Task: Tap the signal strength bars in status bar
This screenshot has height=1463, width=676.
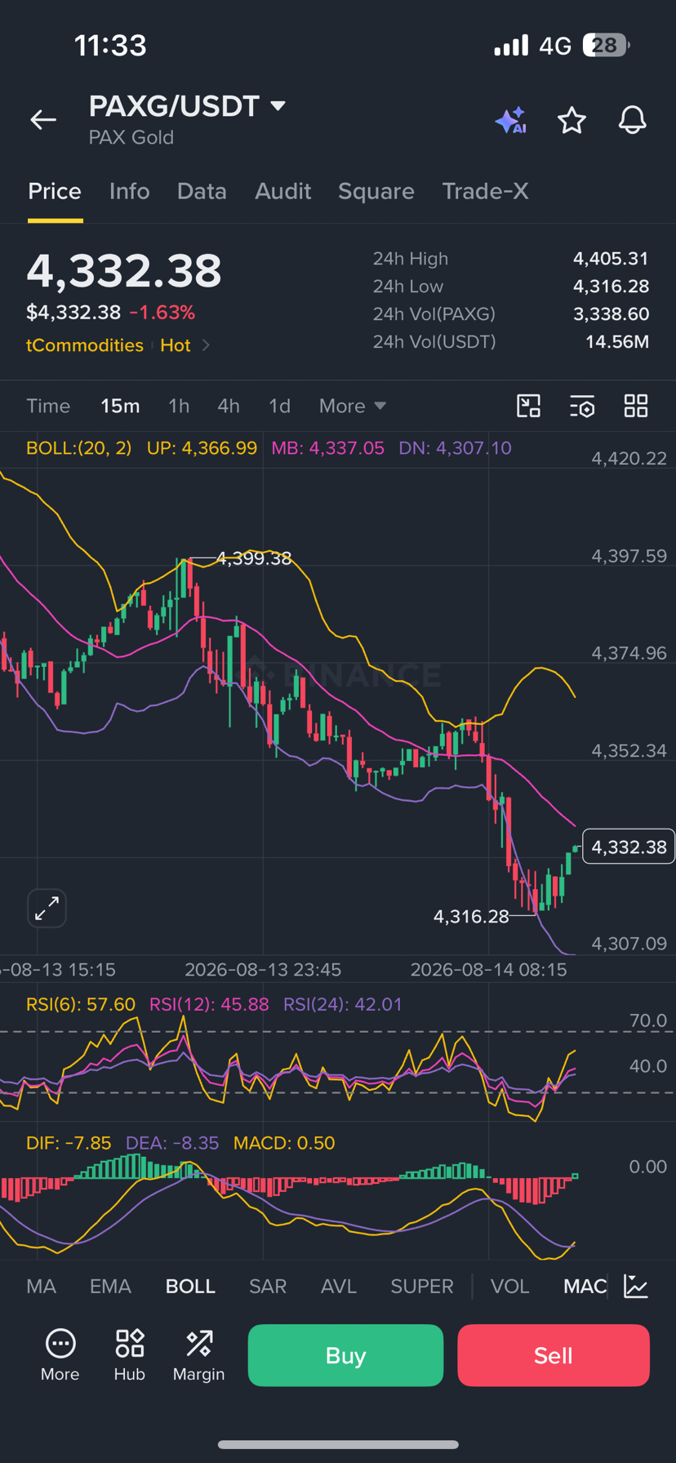Action: [511, 46]
